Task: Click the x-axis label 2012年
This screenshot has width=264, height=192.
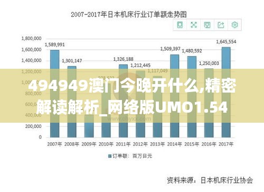Action: (140, 144)
